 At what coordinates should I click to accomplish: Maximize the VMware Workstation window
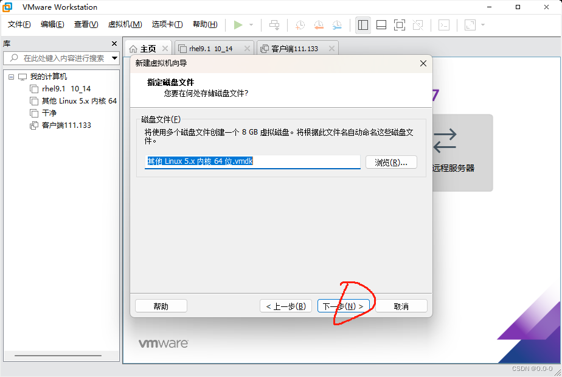click(518, 7)
